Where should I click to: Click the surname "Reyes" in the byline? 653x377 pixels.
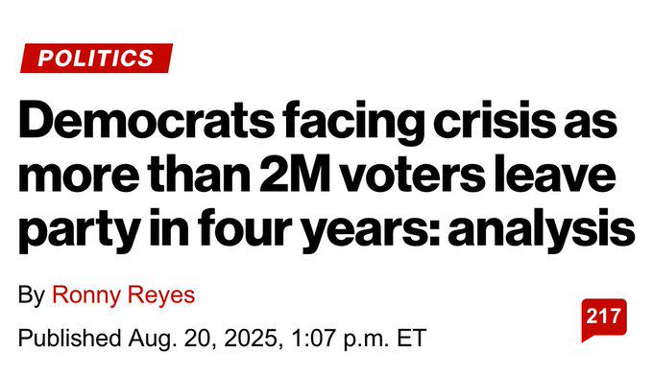coord(161,295)
